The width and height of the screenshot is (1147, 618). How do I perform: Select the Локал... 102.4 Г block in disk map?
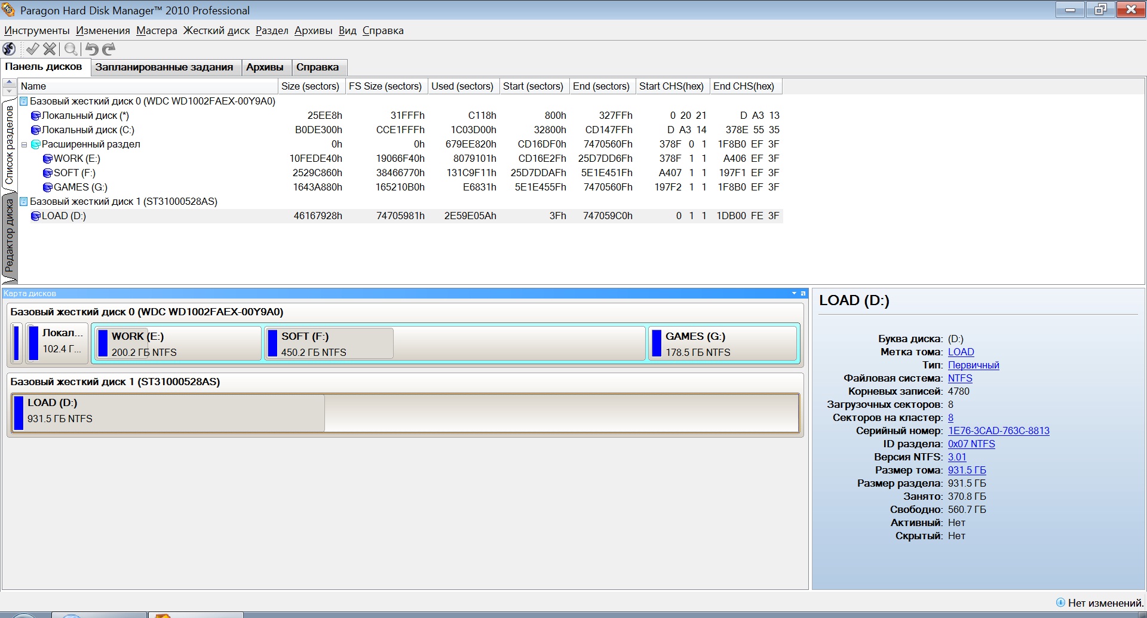click(x=57, y=343)
